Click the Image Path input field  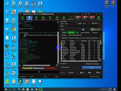83,38
